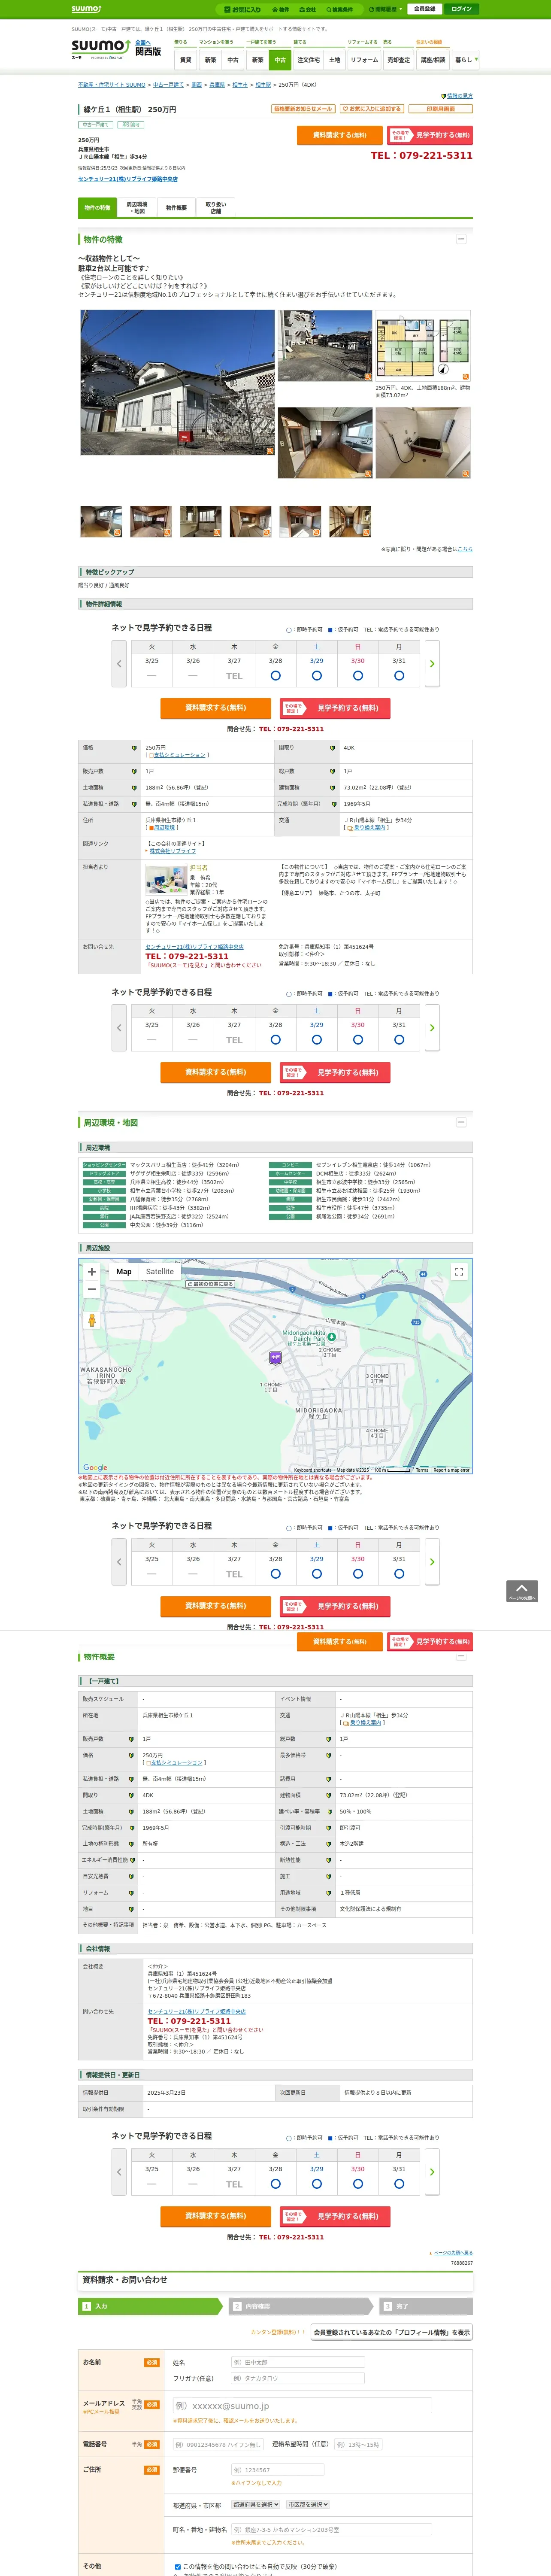
Task: Click help icon beside 完成時期(築年月) in details table
Action: pos(333,804)
